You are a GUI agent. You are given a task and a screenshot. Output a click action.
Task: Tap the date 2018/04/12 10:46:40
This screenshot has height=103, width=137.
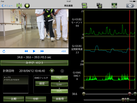pos(32,71)
